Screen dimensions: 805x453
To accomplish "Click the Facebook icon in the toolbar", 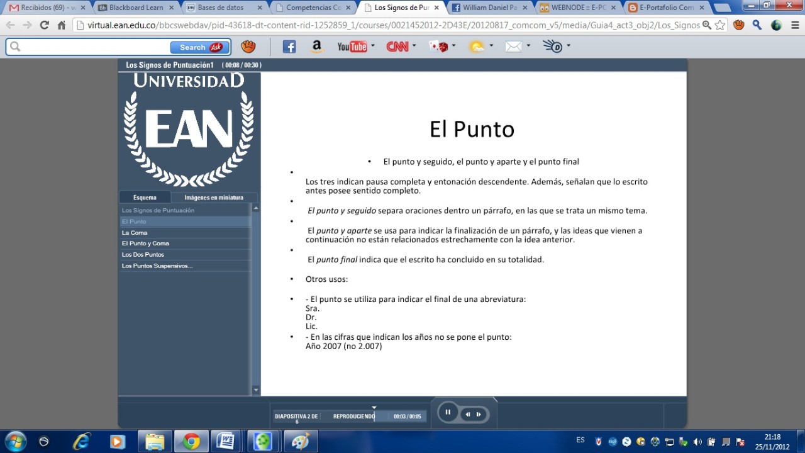I will pos(289,47).
